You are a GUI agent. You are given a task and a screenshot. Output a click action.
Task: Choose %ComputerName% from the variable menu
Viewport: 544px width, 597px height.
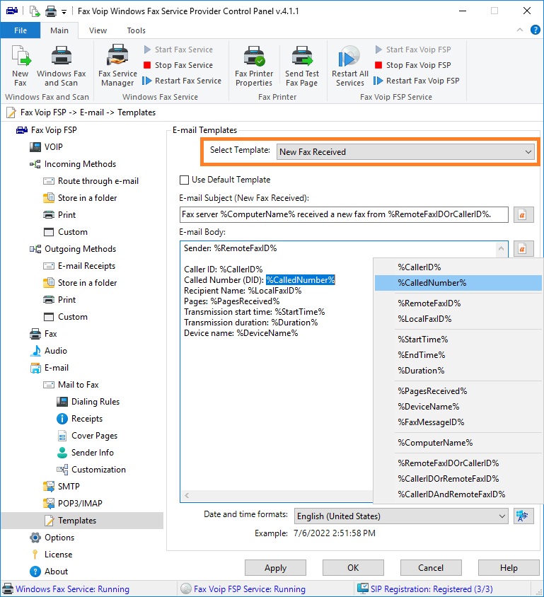(x=458, y=444)
